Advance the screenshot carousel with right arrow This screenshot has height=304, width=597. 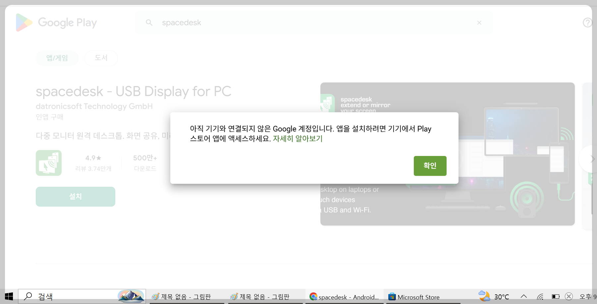tap(592, 159)
